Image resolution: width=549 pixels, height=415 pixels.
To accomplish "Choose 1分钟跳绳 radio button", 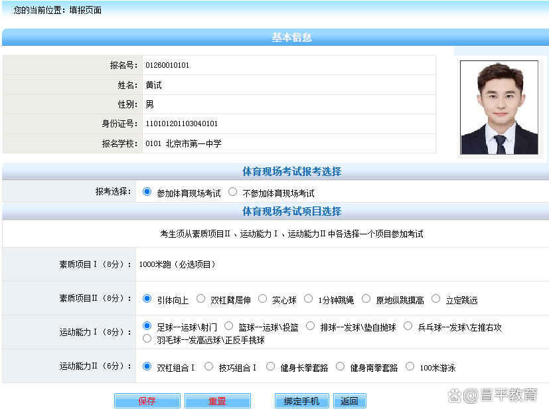I will point(309,299).
